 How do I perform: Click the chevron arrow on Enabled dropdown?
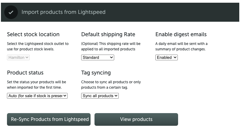pos(175,58)
